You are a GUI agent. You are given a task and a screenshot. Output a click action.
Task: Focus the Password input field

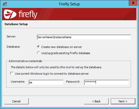pyautogui.click(x=106, y=82)
